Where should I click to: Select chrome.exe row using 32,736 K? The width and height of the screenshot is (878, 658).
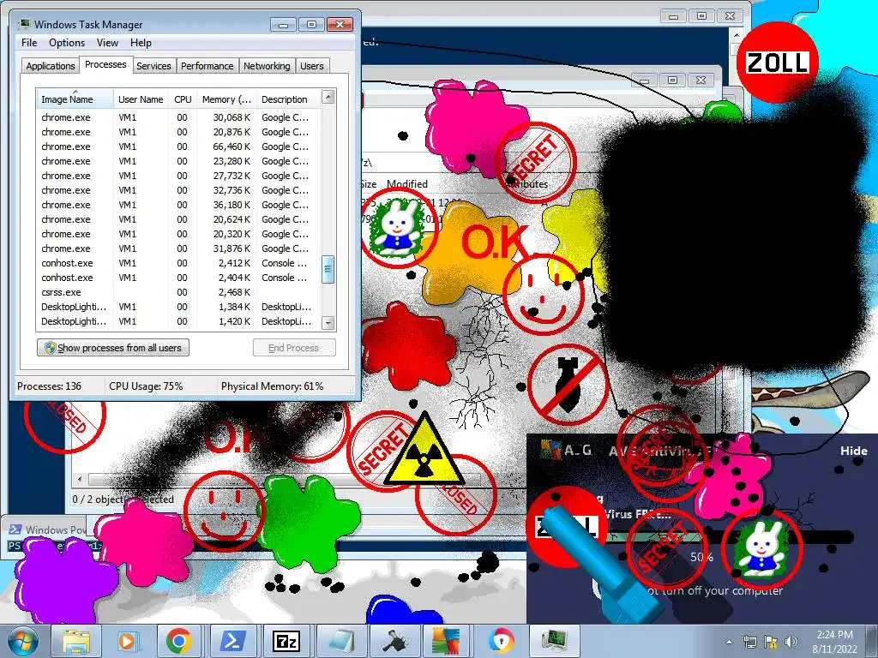click(179, 190)
